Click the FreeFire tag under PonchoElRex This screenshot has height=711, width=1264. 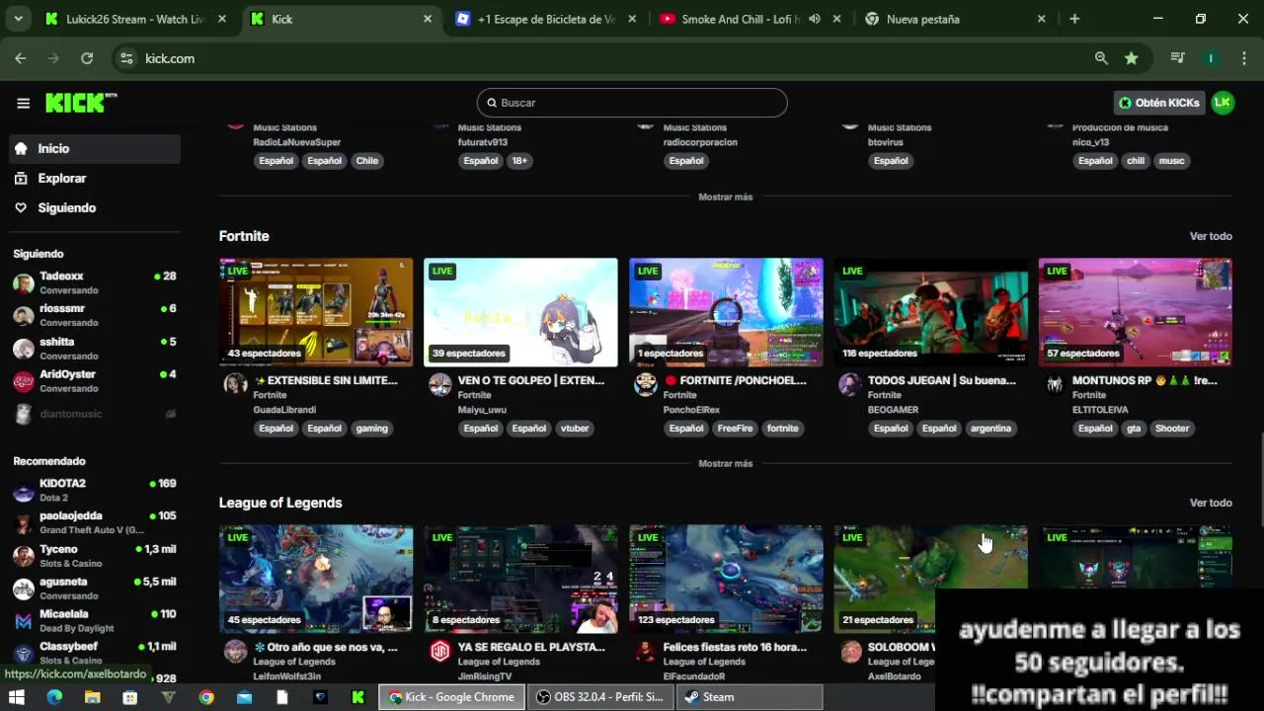coord(735,429)
